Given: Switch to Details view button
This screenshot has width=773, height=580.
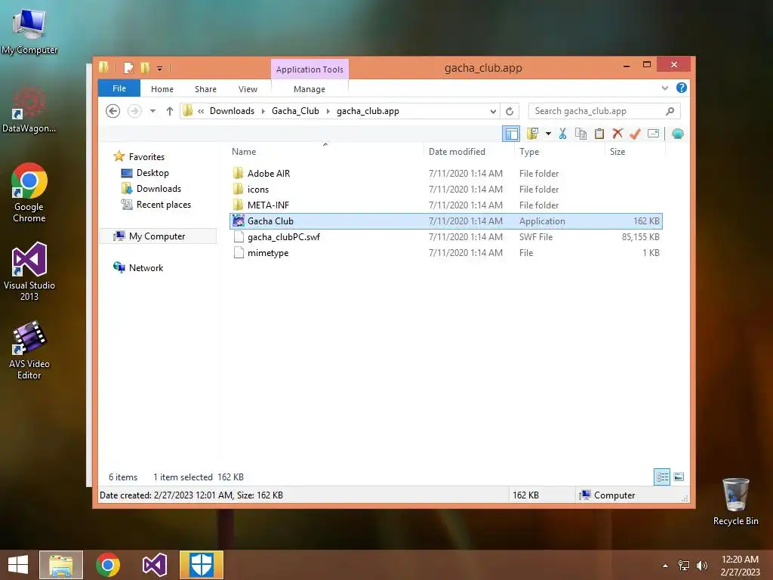Looking at the screenshot, I should pyautogui.click(x=661, y=477).
